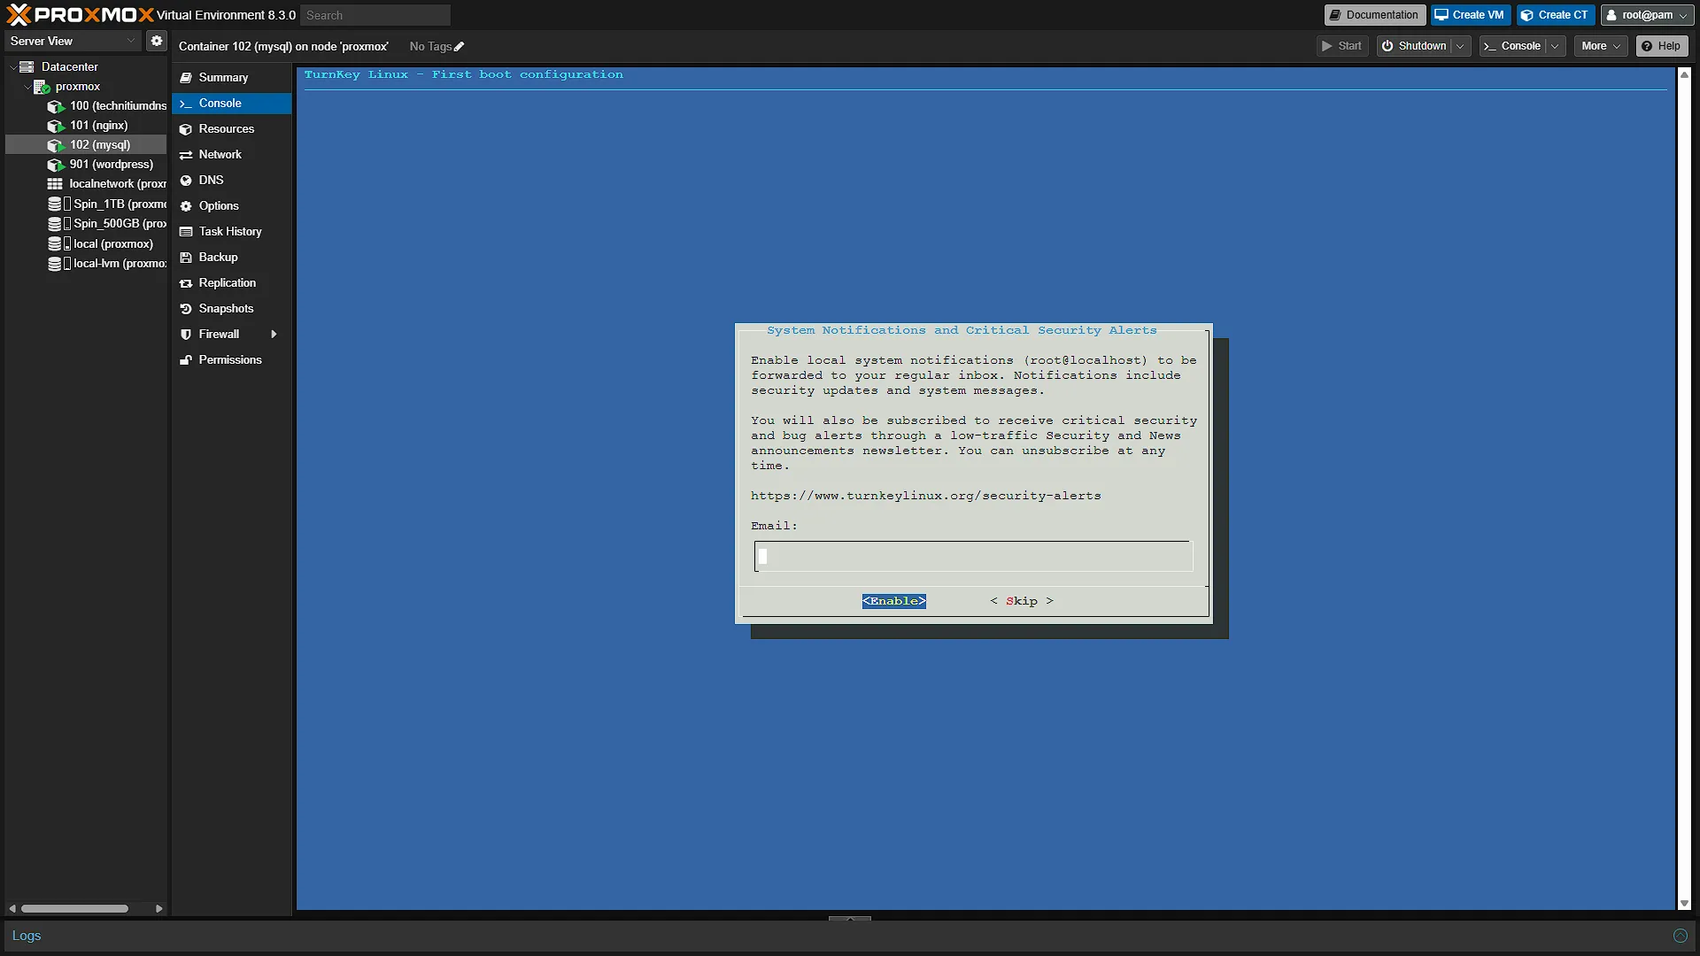Image resolution: width=1700 pixels, height=956 pixels.
Task: Open the Shutdown options dropdown arrow
Action: [1460, 46]
